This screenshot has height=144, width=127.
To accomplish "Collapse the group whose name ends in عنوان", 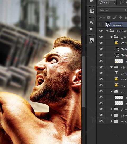I will tap(111, 67).
